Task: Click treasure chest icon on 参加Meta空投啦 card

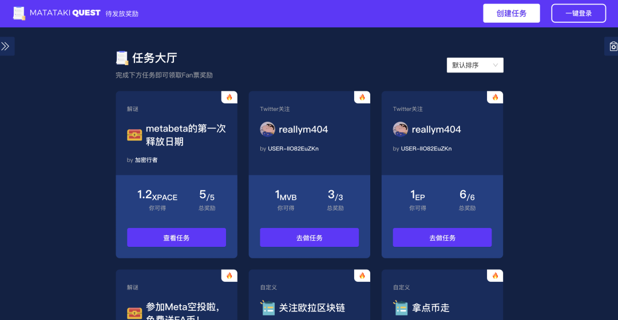Action: click(x=134, y=313)
